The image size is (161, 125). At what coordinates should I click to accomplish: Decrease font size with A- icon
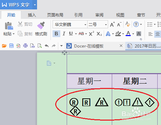pos(119,24)
